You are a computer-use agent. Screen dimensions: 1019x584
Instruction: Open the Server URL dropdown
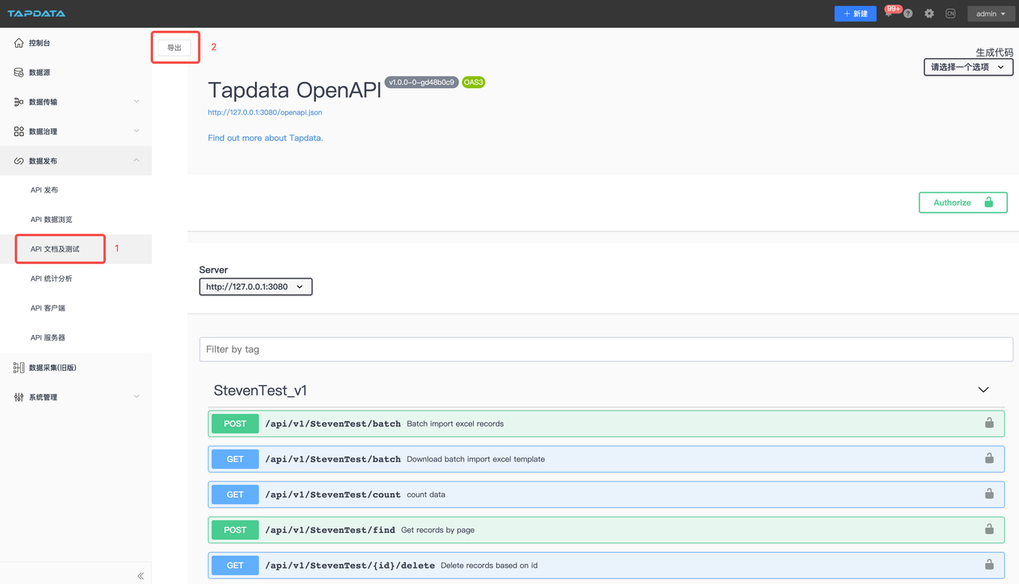pos(256,286)
